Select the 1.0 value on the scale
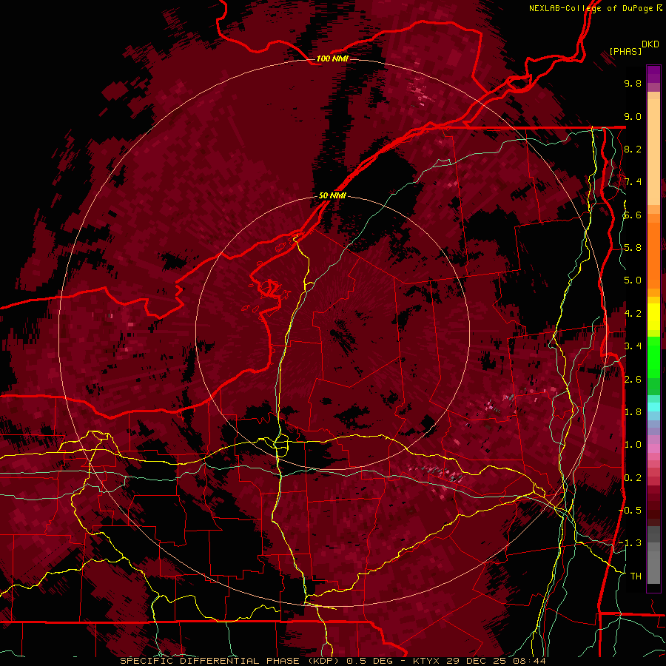Viewport: 666px width, 666px height. click(x=633, y=445)
